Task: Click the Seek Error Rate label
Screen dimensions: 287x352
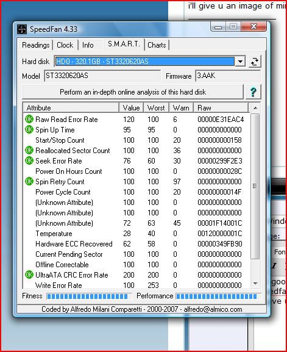Action: click(58, 161)
